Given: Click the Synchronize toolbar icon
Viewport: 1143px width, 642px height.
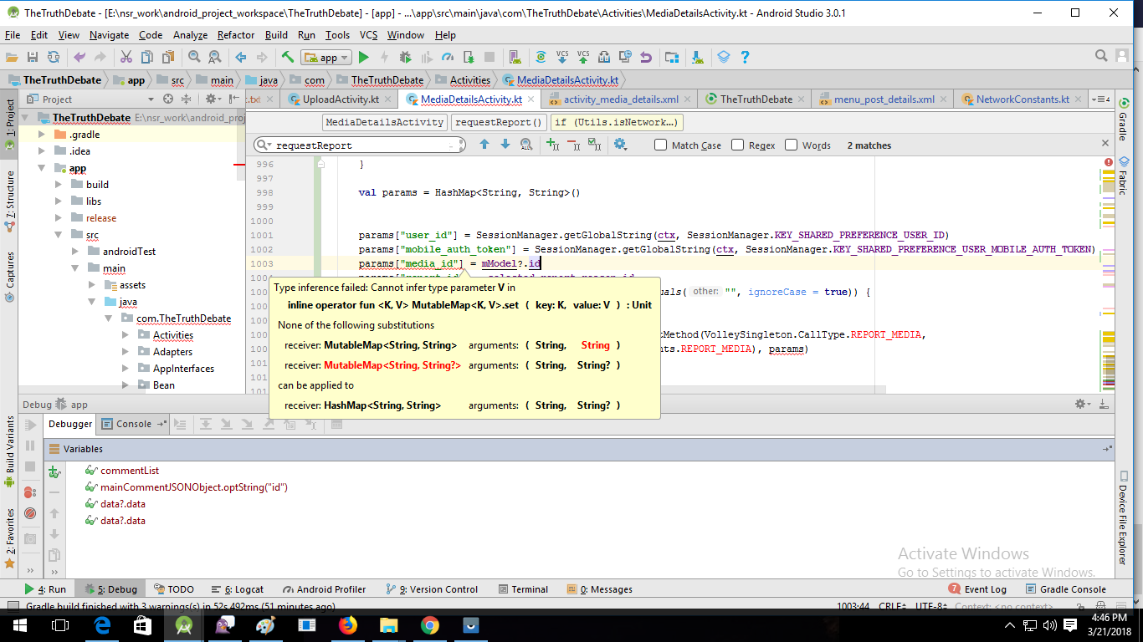Looking at the screenshot, I should click(x=54, y=57).
